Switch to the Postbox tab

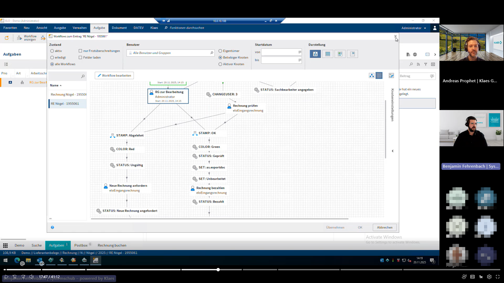[81, 246]
